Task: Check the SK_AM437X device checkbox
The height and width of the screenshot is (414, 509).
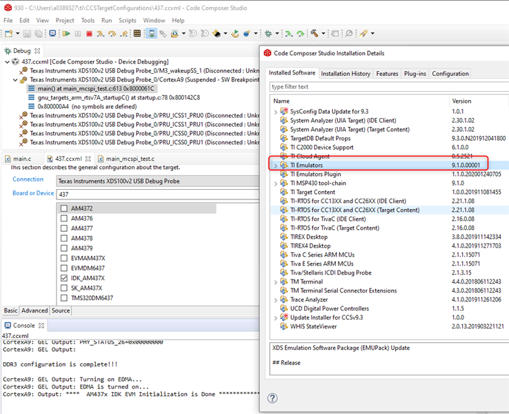Action: (64, 288)
